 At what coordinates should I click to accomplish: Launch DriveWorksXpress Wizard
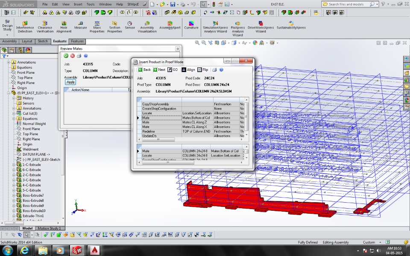tap(261, 27)
